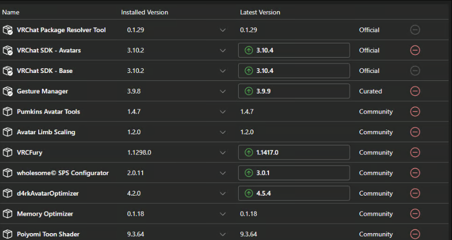The image size is (452, 240).
Task: Click installed version 4.2.0 of d4rkAvatarOptimizer
Action: tap(134, 193)
